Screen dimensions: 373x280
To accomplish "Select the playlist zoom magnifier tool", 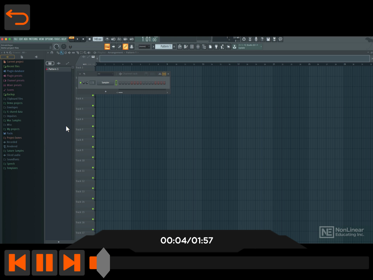I will pos(85,53).
